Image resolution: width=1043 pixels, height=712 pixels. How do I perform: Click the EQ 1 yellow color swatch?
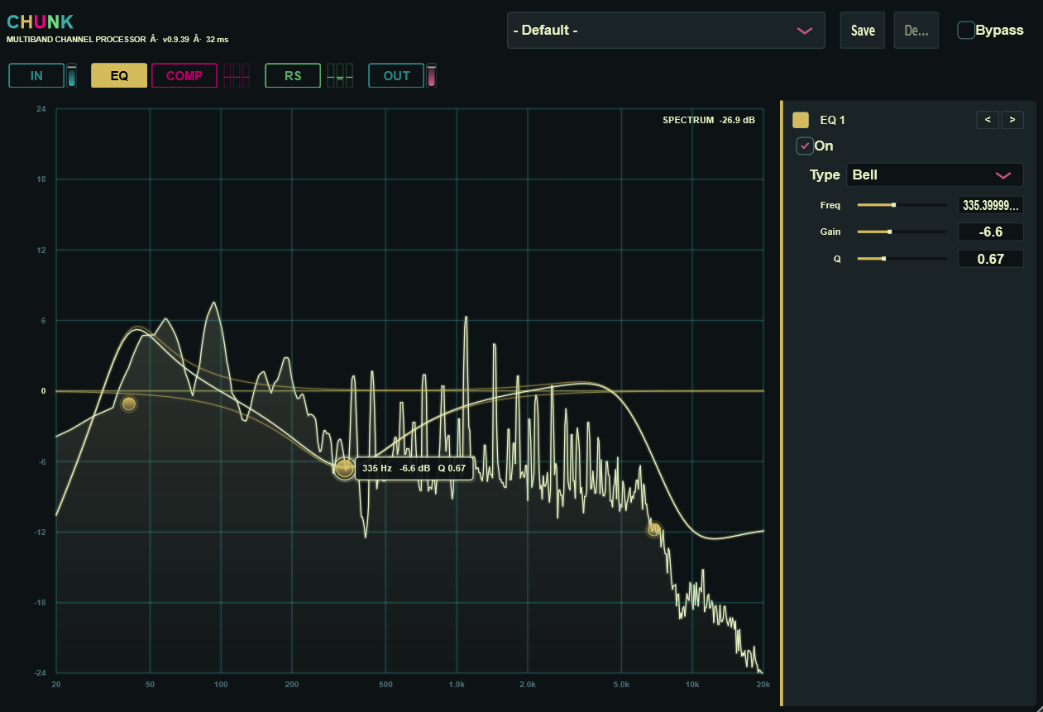click(801, 120)
